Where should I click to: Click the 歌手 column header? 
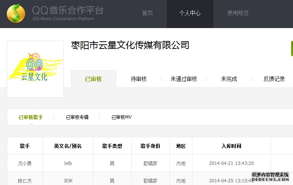[25, 146]
